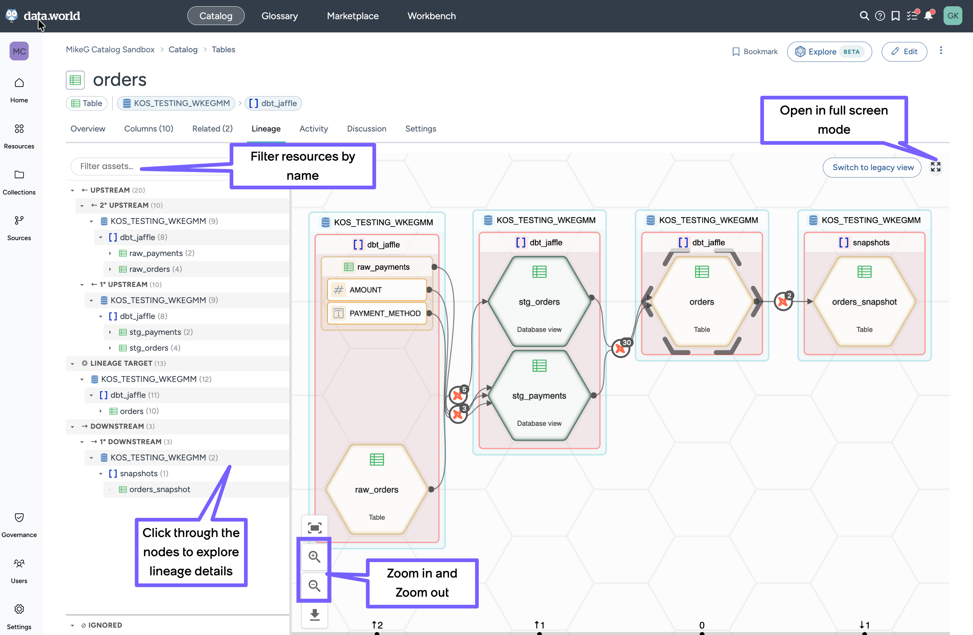Click the fit-to-screen lineage icon
This screenshot has width=973, height=635.
click(314, 528)
